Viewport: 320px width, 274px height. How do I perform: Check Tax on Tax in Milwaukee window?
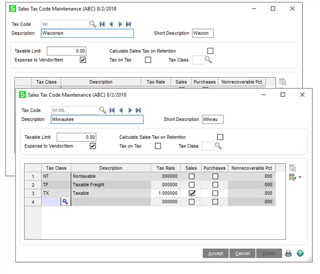pyautogui.click(x=158, y=146)
